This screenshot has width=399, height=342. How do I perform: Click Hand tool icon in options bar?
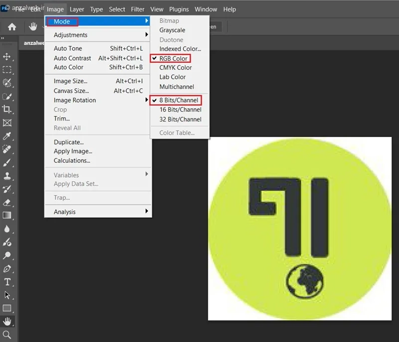(33, 26)
